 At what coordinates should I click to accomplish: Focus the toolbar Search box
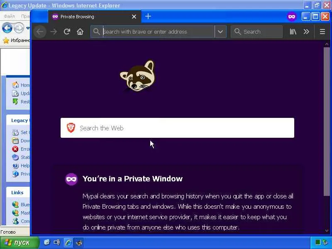point(256,32)
